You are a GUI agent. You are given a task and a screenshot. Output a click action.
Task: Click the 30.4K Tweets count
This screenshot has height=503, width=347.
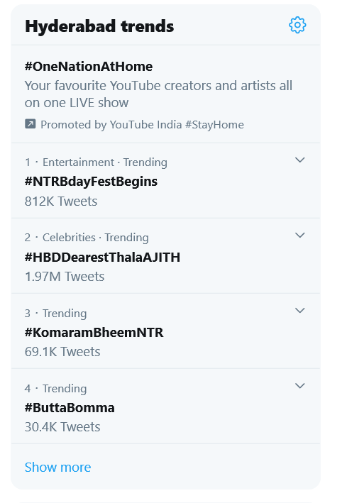coord(62,427)
